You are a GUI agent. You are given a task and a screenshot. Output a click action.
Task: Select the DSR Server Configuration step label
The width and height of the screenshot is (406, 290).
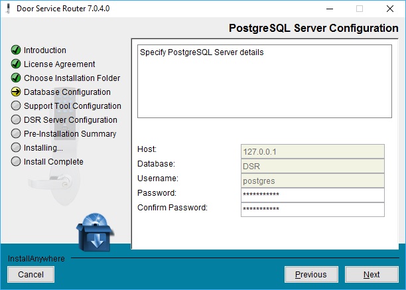[x=70, y=120]
